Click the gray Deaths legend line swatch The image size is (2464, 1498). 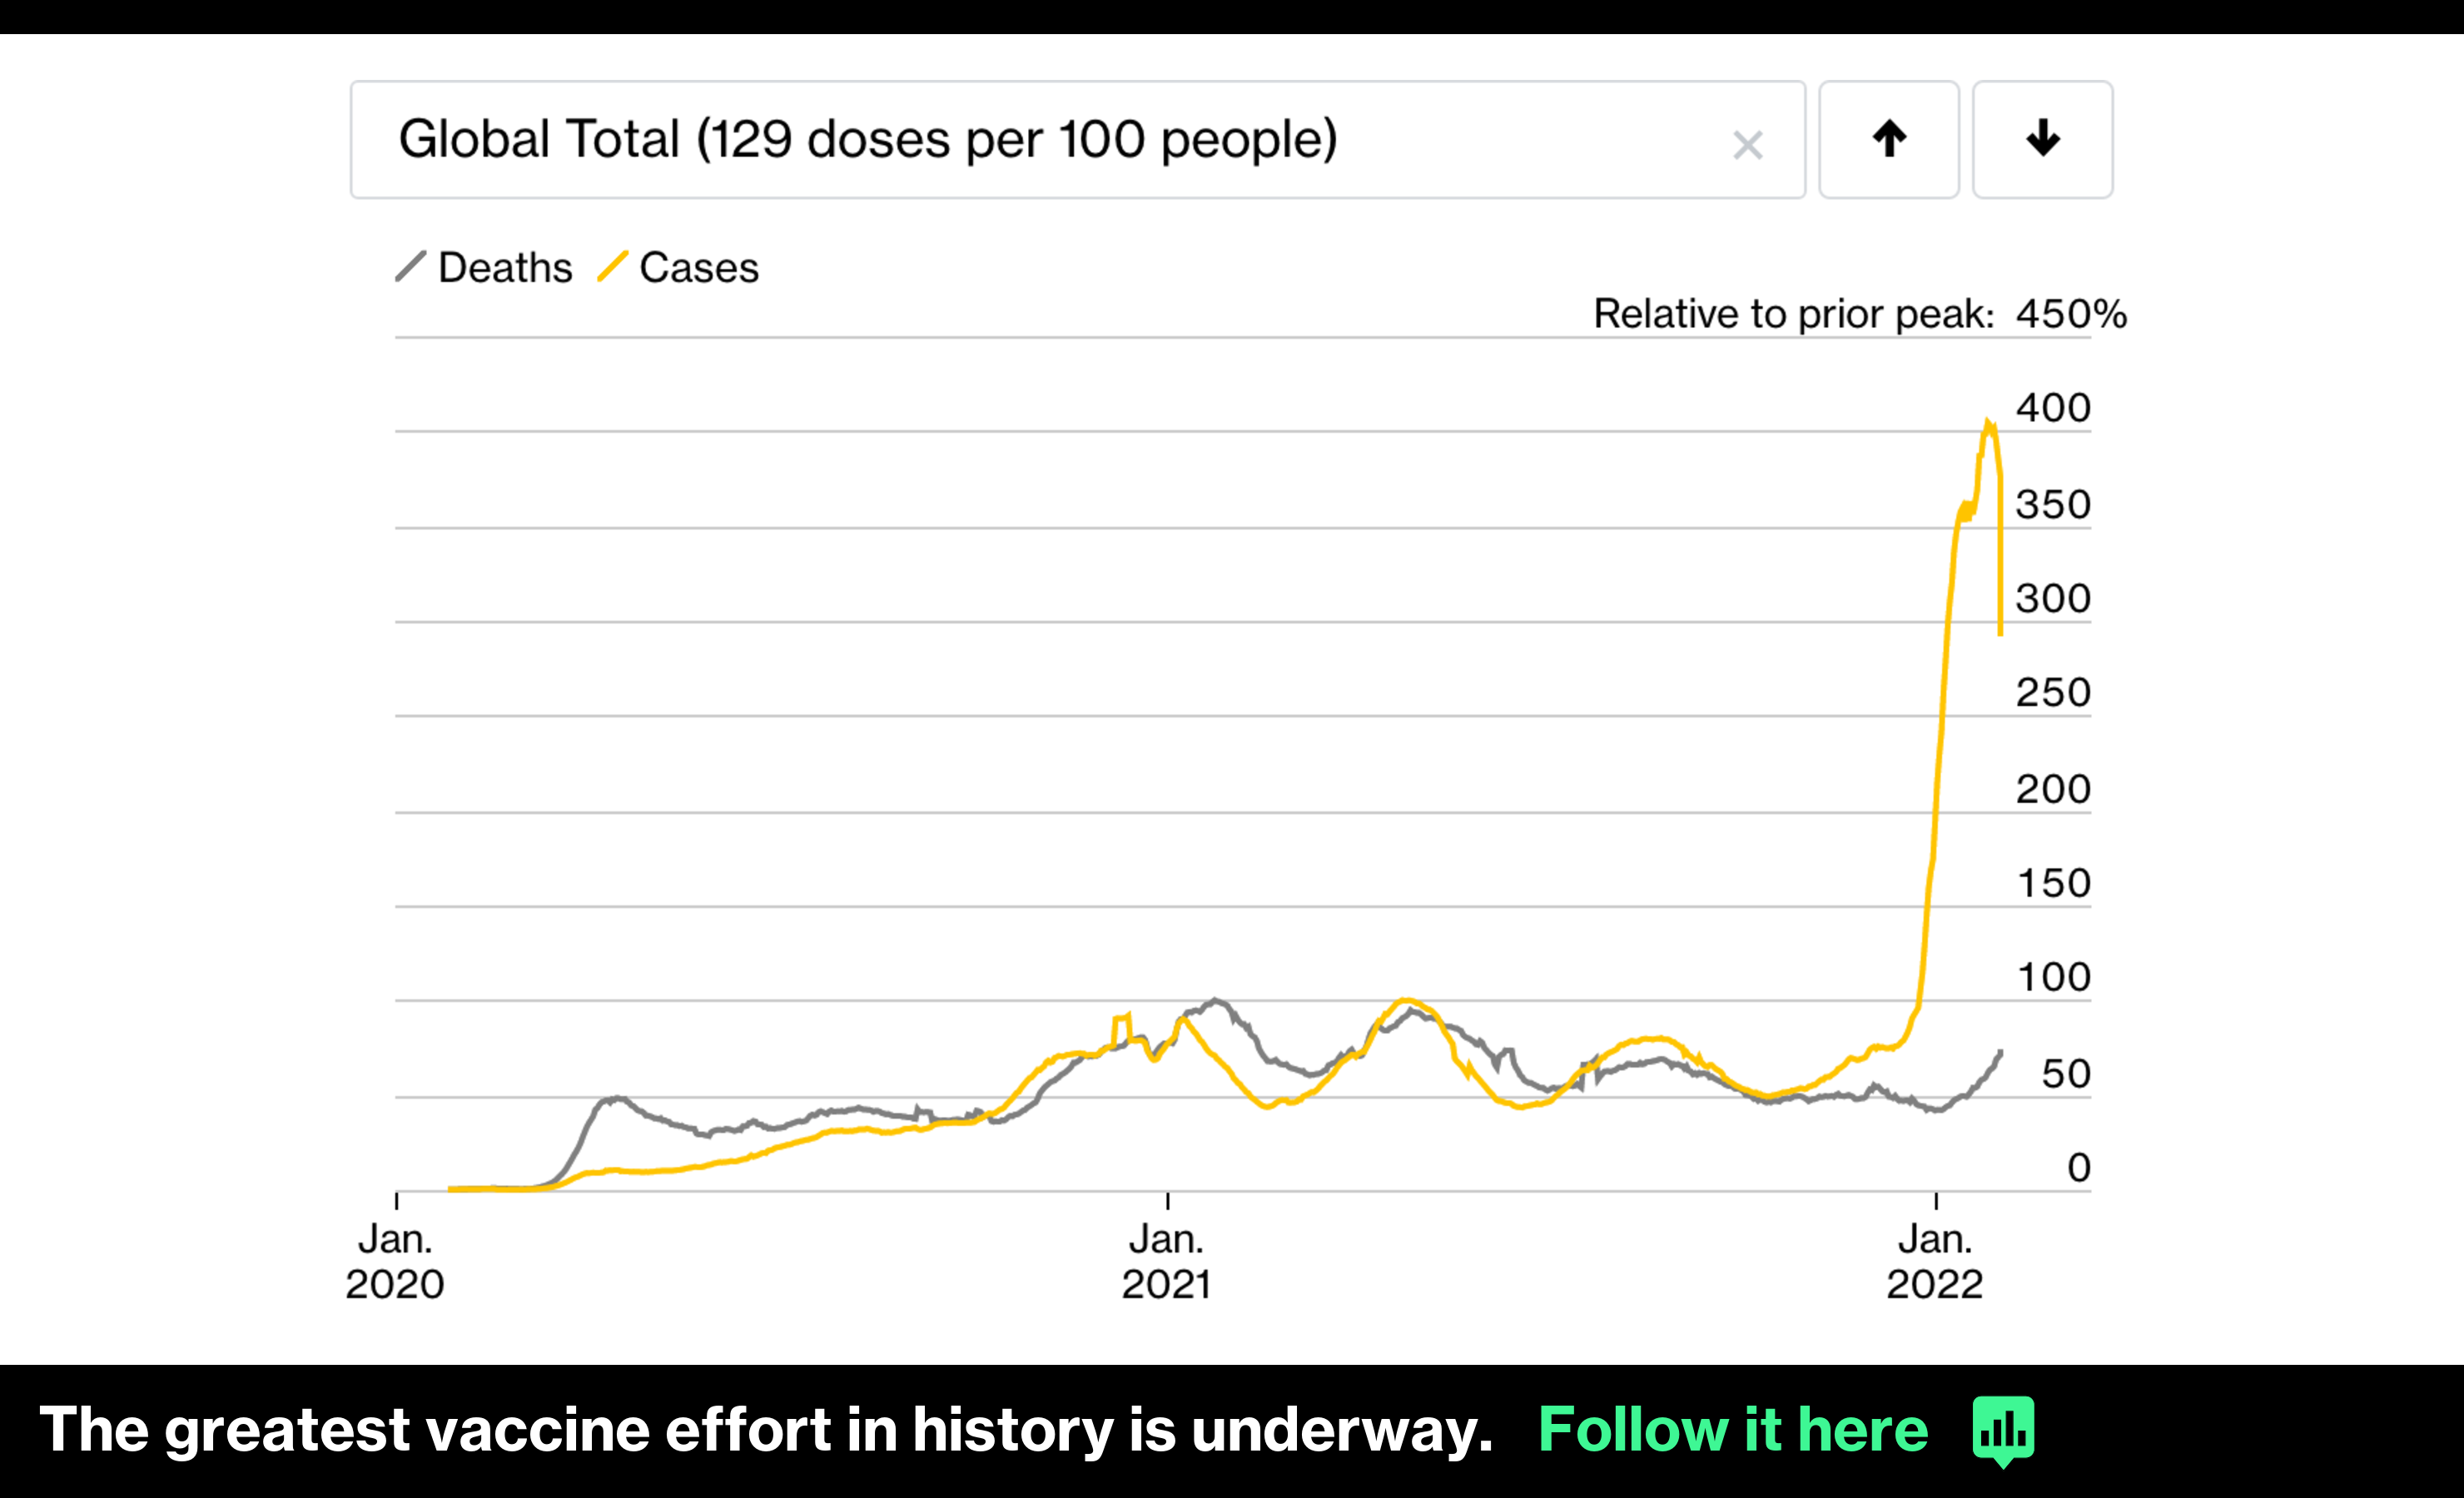[x=411, y=267]
